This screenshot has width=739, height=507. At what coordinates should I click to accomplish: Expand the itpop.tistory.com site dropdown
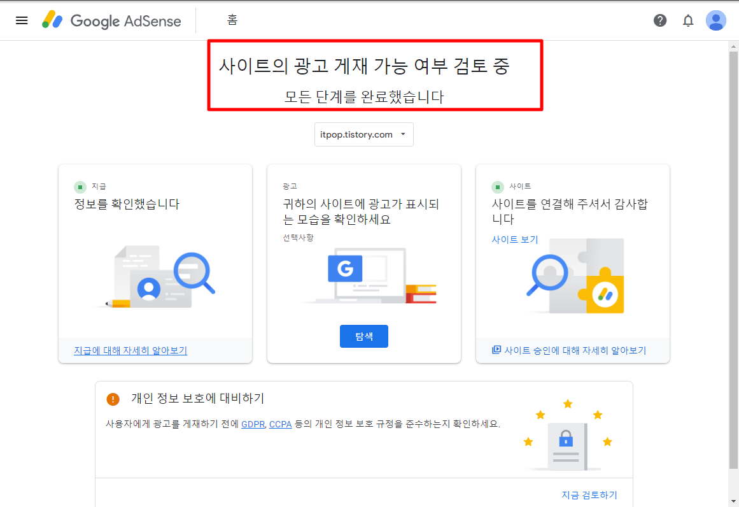364,134
